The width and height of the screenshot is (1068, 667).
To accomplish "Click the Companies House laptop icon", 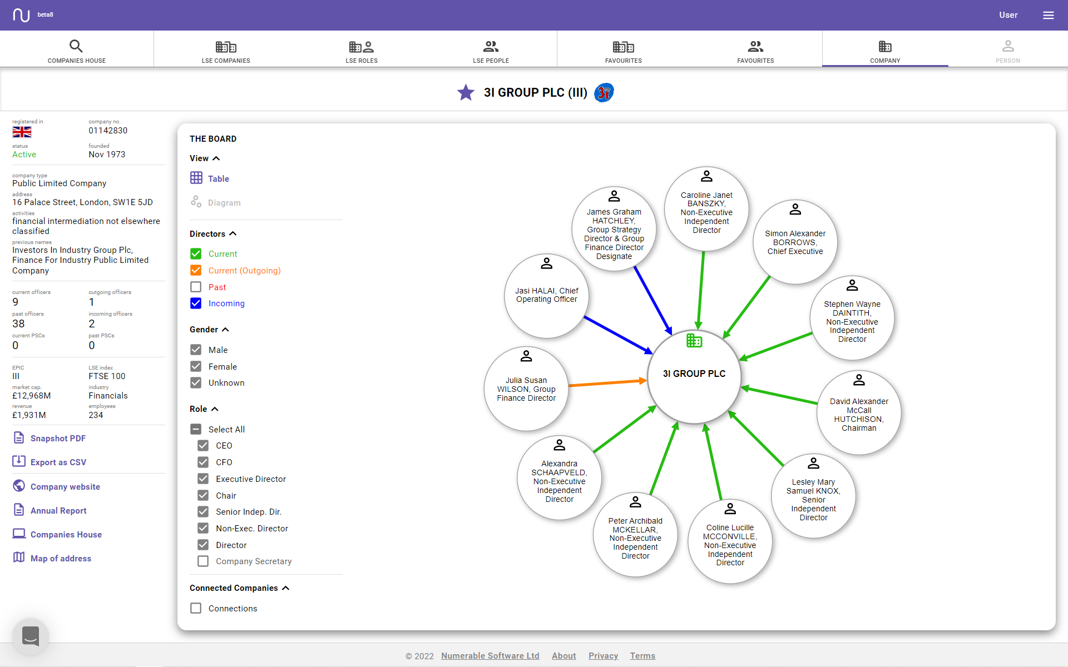I will [18, 534].
